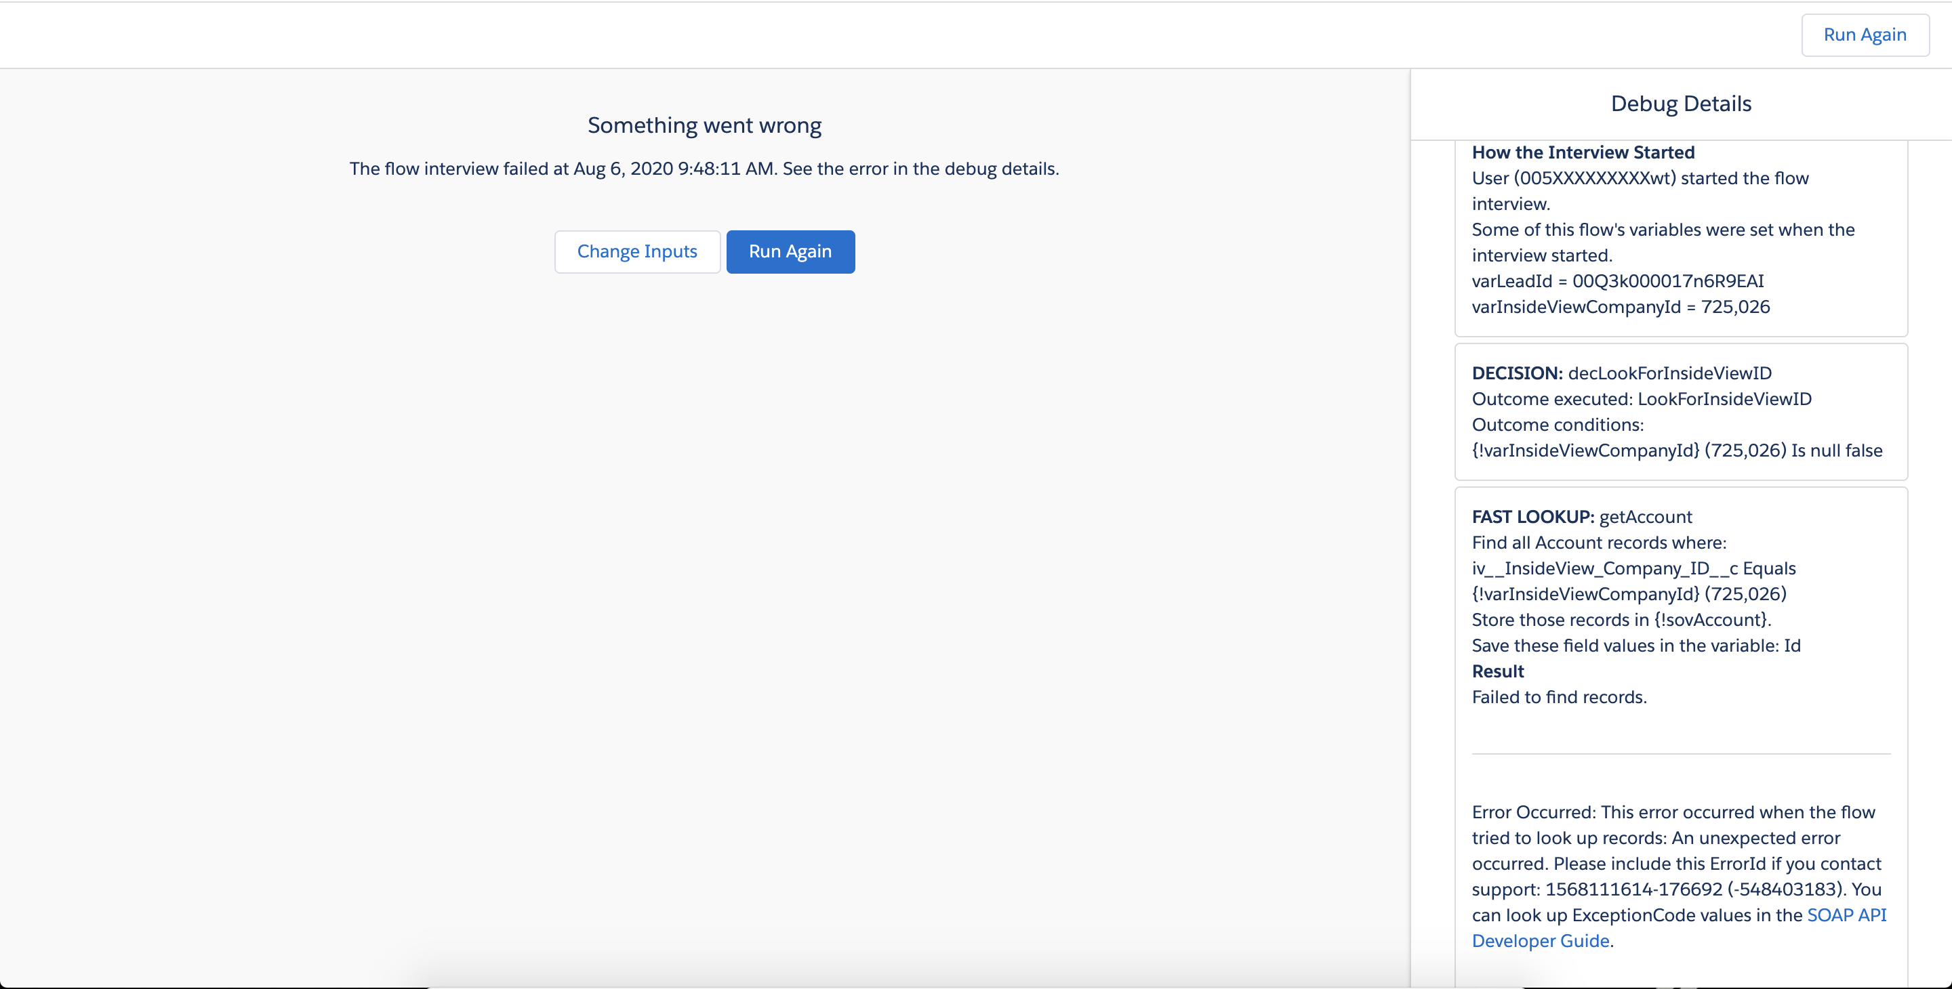
Task: Click the Outcome executed LookForInsideViewID line
Action: [x=1640, y=399]
